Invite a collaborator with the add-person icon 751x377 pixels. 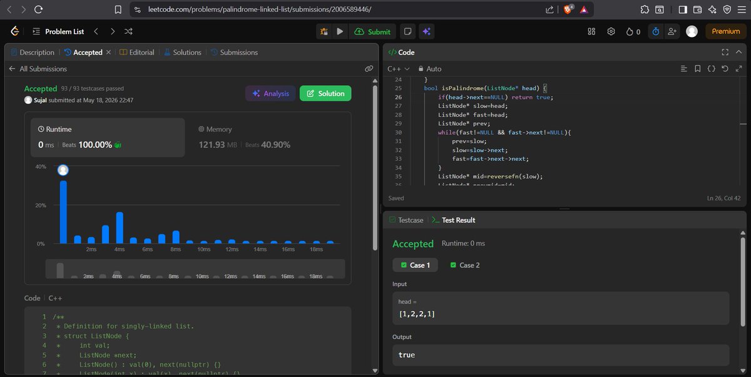672,31
